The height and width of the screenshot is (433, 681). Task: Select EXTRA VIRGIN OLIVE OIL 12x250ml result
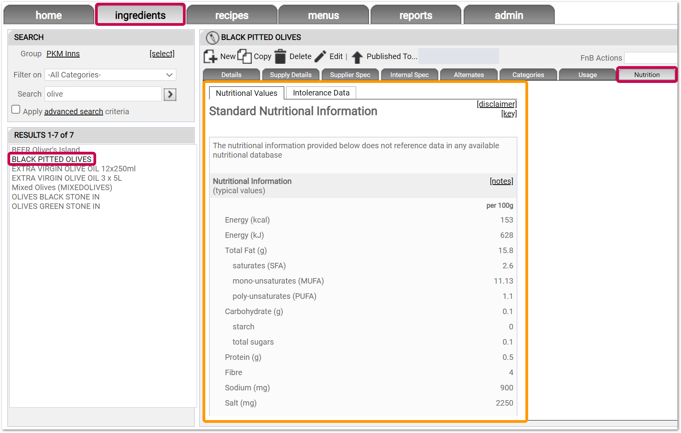74,169
